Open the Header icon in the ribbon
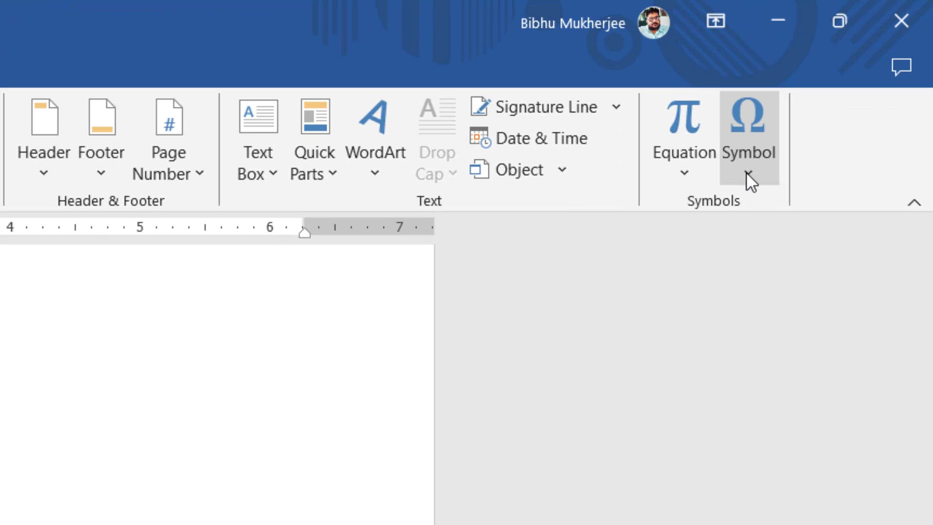933x525 pixels. coord(45,117)
